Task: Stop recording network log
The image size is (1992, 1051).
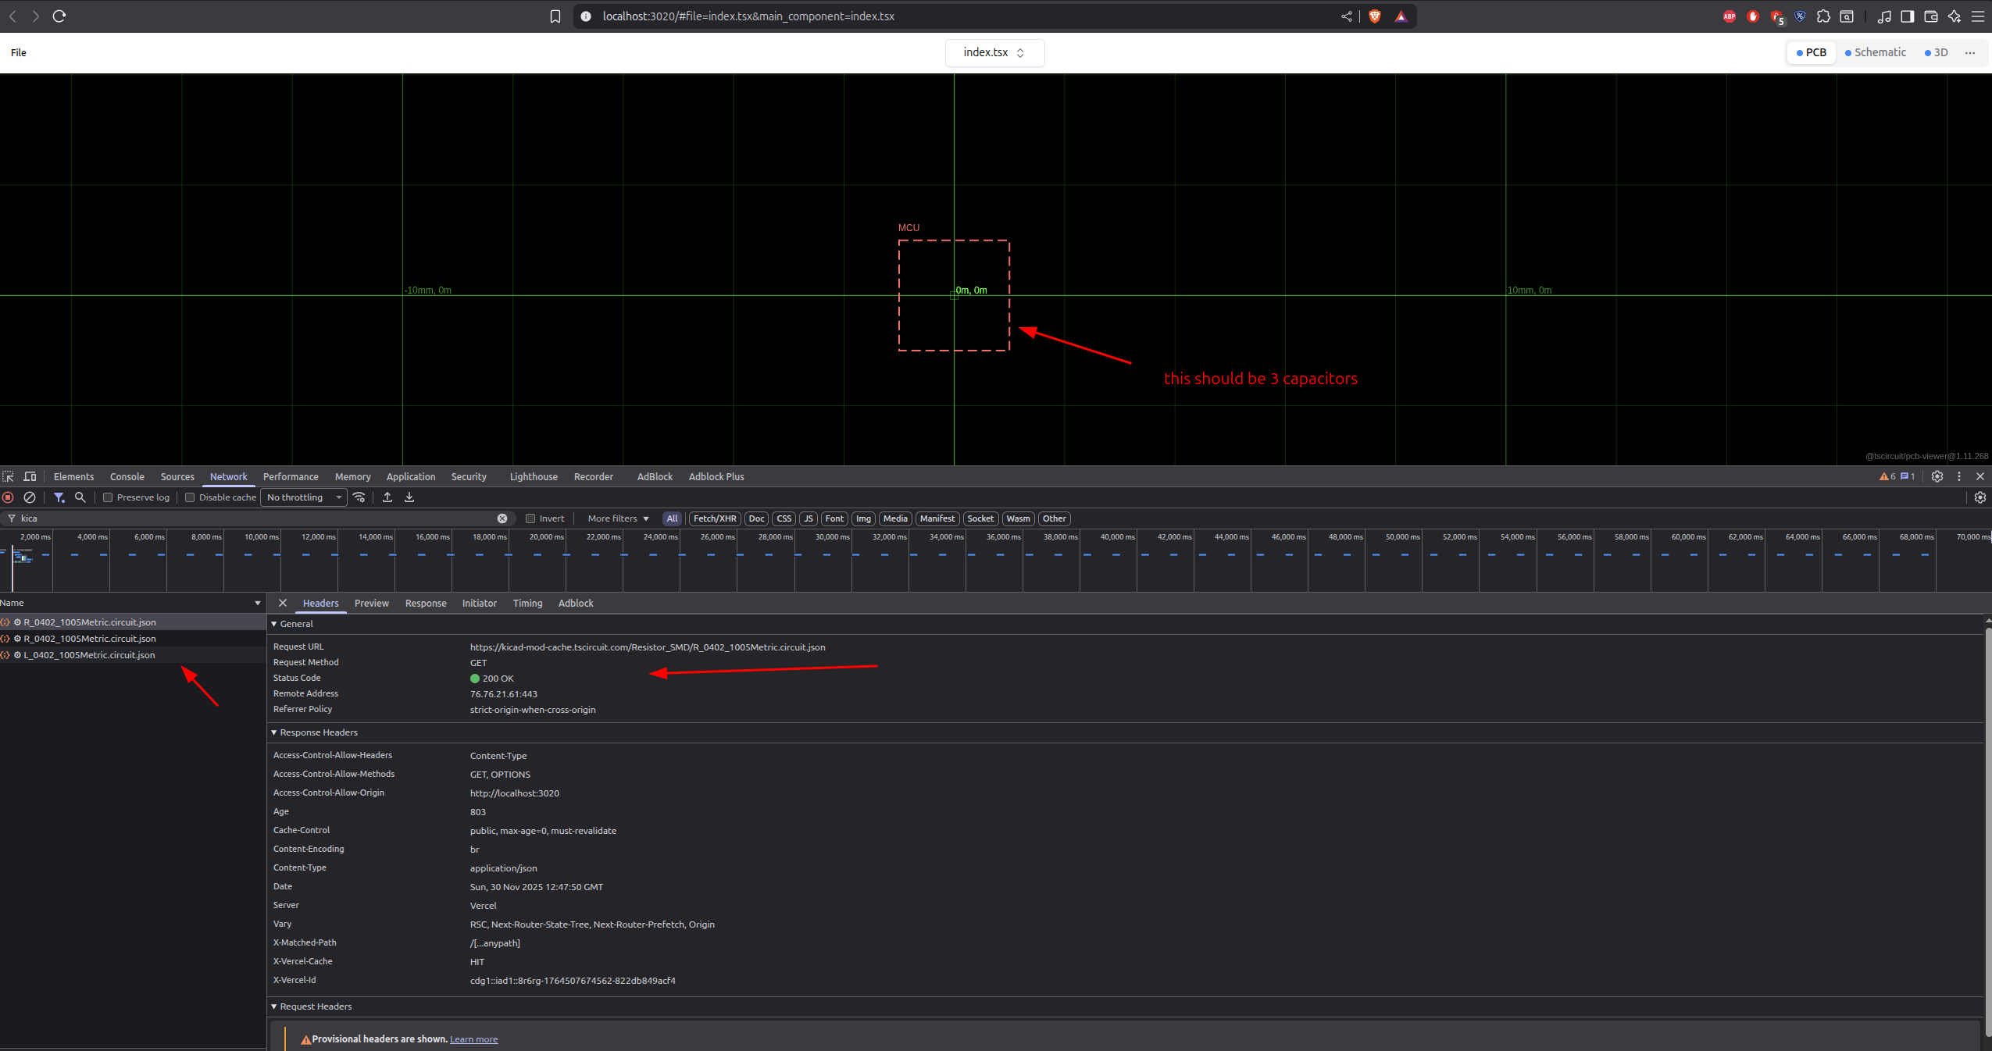Action: click(x=9, y=497)
